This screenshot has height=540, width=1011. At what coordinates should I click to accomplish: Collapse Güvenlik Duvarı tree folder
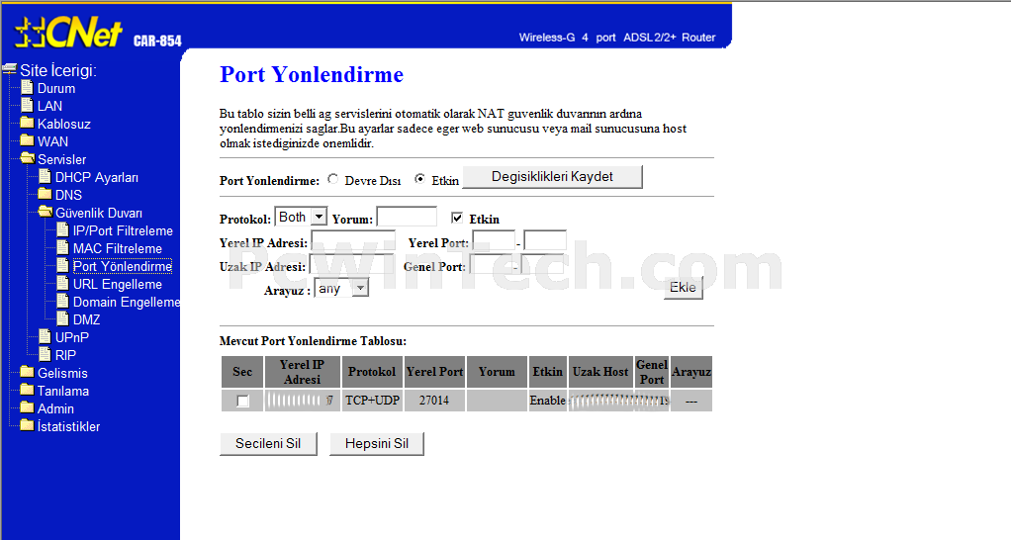tap(99, 214)
